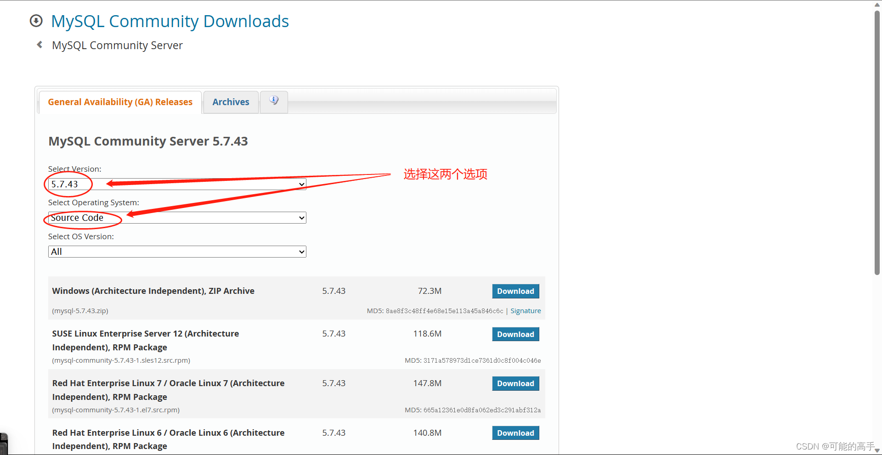
Task: Open the information icon tab
Action: pyautogui.click(x=274, y=101)
